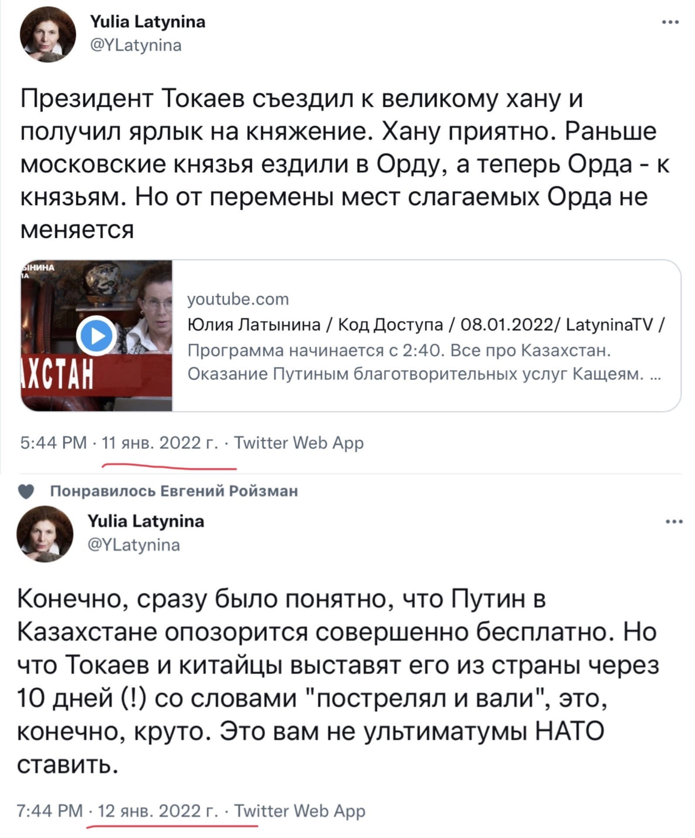This screenshot has width=695, height=838.
Task: Open the Код Доступа video title link
Action: (x=426, y=325)
